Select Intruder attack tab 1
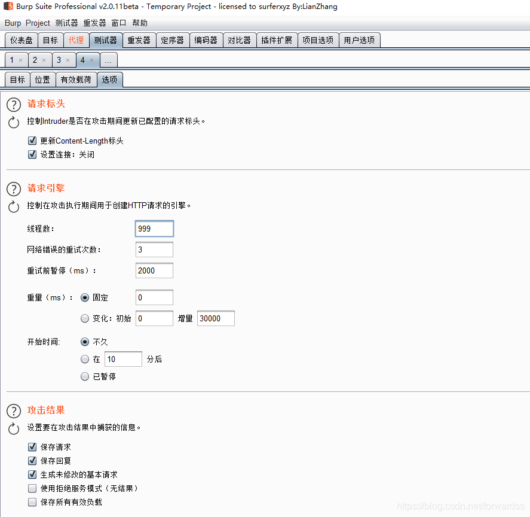Image resolution: width=530 pixels, height=517 pixels. [12, 60]
